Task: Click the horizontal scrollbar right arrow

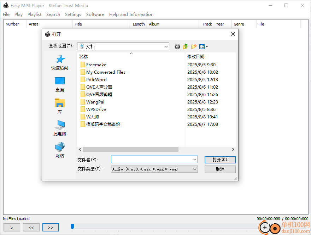Action: [x=233, y=150]
